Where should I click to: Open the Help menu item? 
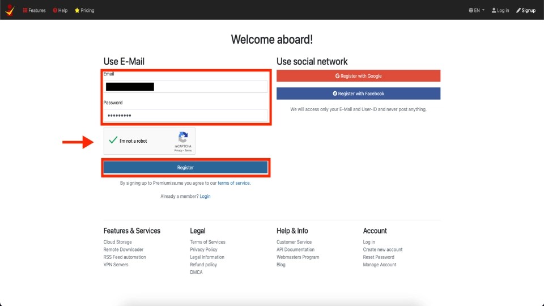[61, 10]
